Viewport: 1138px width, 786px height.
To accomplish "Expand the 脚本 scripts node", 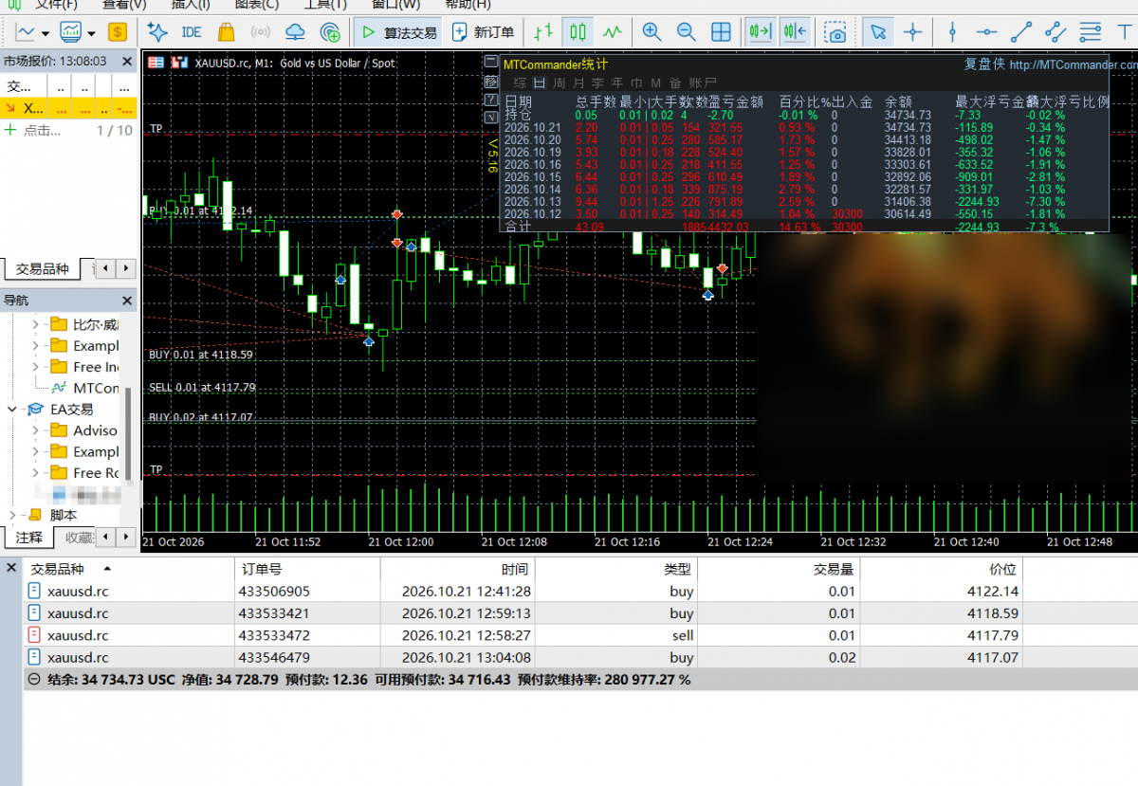I will [x=13, y=515].
